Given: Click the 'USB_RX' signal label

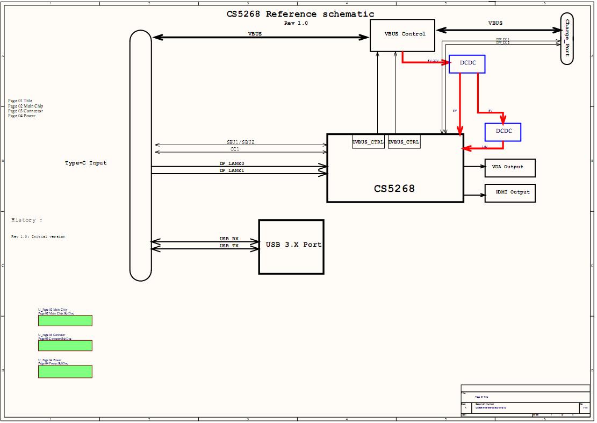Looking at the screenshot, I should pos(229,239).
